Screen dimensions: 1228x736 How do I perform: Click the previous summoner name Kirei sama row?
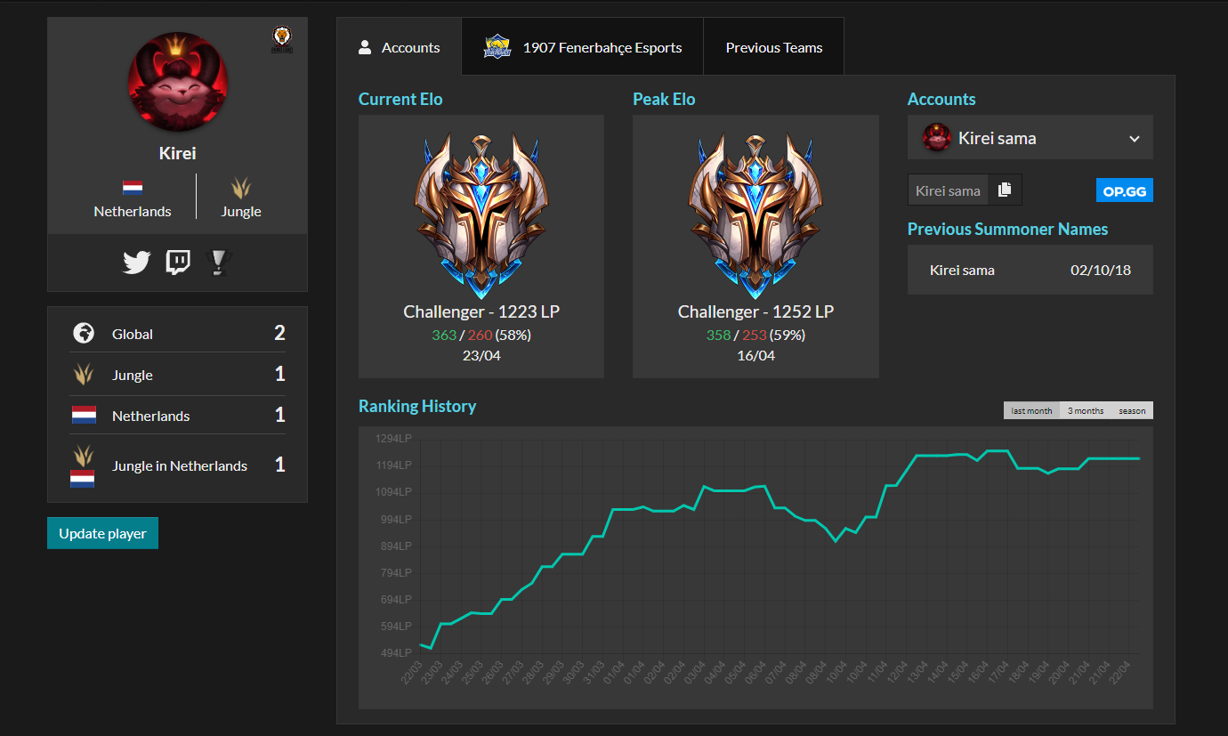(x=1030, y=270)
